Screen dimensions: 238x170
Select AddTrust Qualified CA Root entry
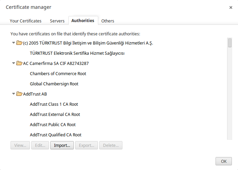[55, 135]
